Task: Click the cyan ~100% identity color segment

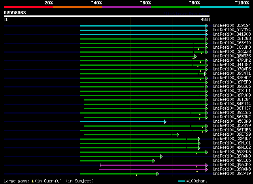Action: (225, 7)
